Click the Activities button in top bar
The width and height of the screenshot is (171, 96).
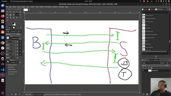4,1
